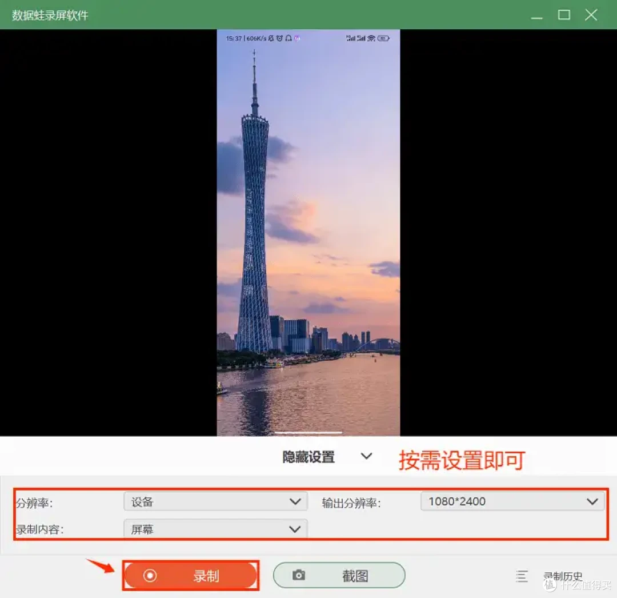
Task: Click the 分辨率 label text
Action: pos(34,503)
